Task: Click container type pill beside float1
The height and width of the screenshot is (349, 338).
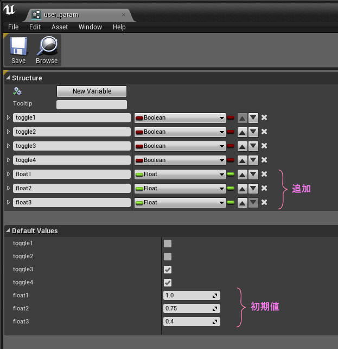Action: (x=231, y=174)
